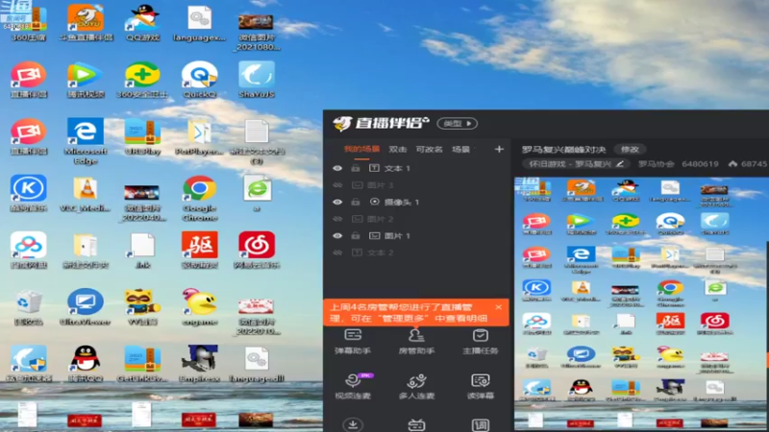
Task: Select the URLPlay archive on the desktop
Action: 142,136
